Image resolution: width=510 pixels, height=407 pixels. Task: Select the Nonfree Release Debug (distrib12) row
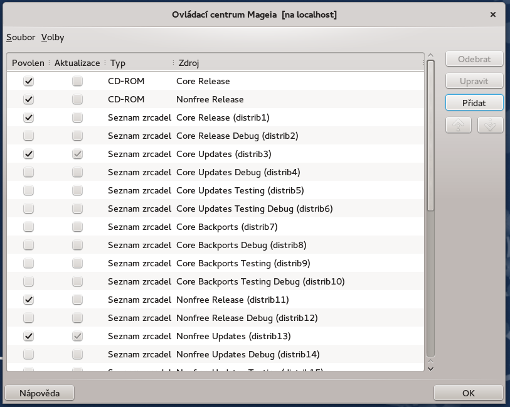click(x=216, y=318)
